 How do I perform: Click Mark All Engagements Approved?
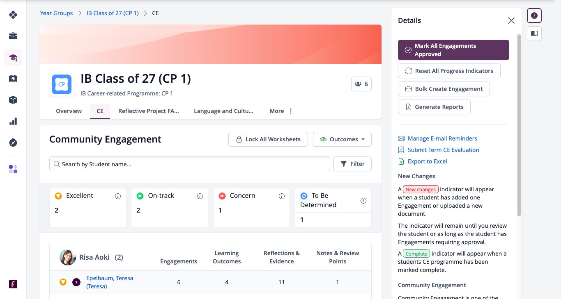(453, 50)
